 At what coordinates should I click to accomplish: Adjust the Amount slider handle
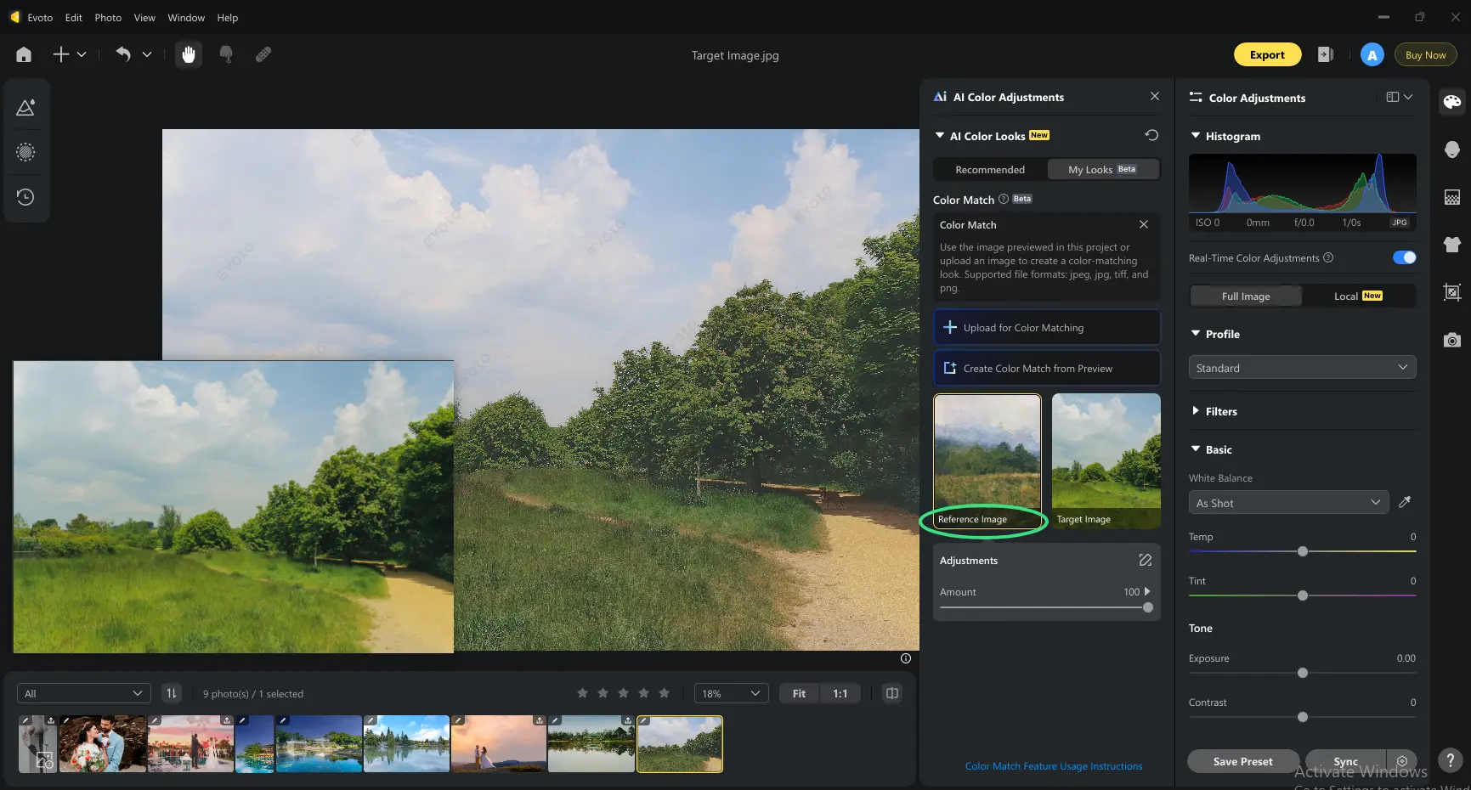[x=1148, y=607]
